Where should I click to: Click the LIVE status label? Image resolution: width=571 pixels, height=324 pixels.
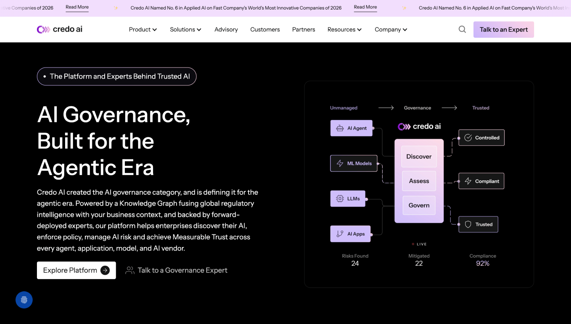(422, 244)
